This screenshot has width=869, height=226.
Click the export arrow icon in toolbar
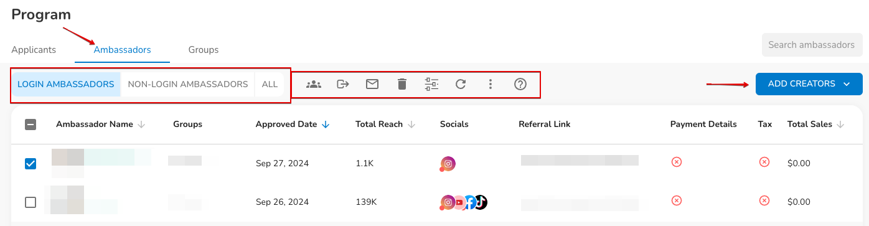[343, 84]
